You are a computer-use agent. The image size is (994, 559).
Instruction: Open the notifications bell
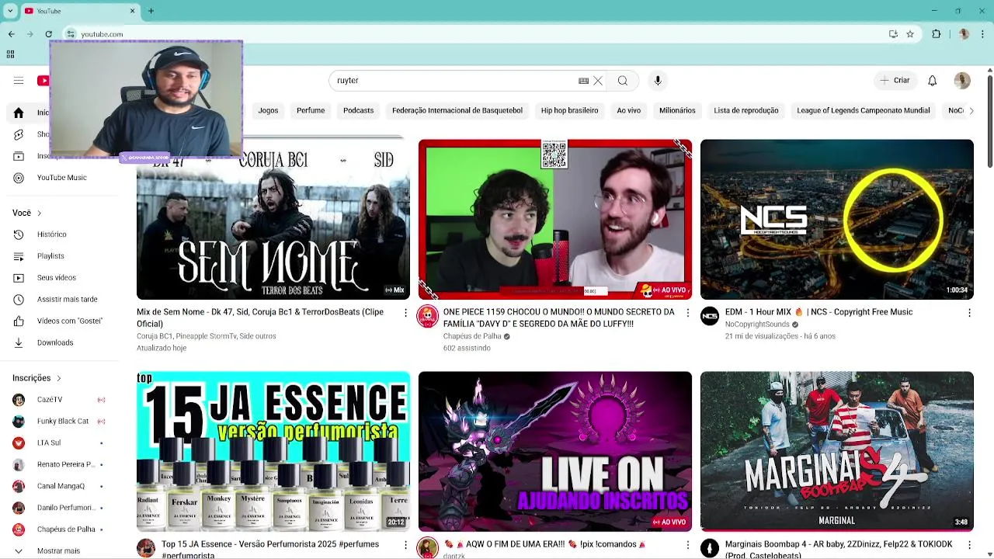tap(933, 81)
